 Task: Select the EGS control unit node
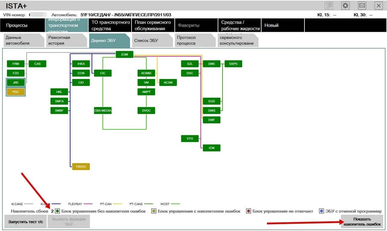point(212,101)
